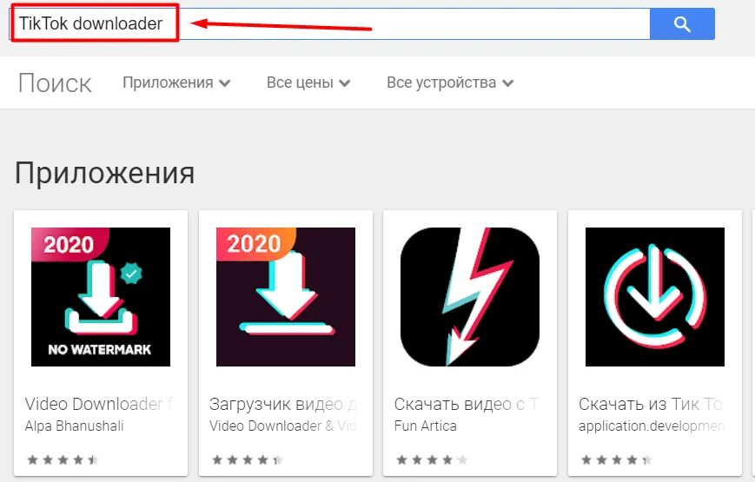Image resolution: width=755 pixels, height=482 pixels.
Task: Expand the Все цены price dropdown
Action: coord(308,83)
